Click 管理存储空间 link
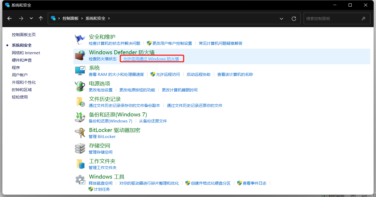Screen dimensions: 376x197 tap(101, 152)
